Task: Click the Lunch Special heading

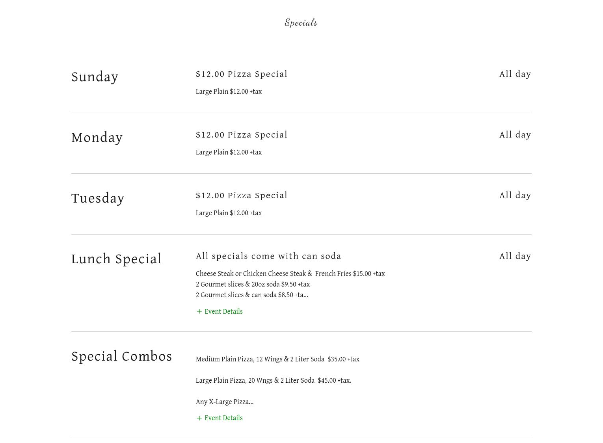Action: click(117, 259)
